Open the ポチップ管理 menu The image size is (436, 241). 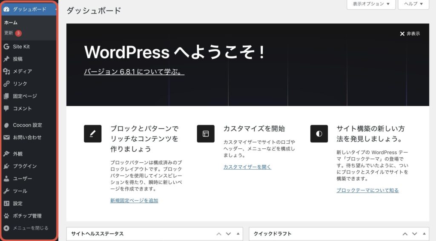29,216
